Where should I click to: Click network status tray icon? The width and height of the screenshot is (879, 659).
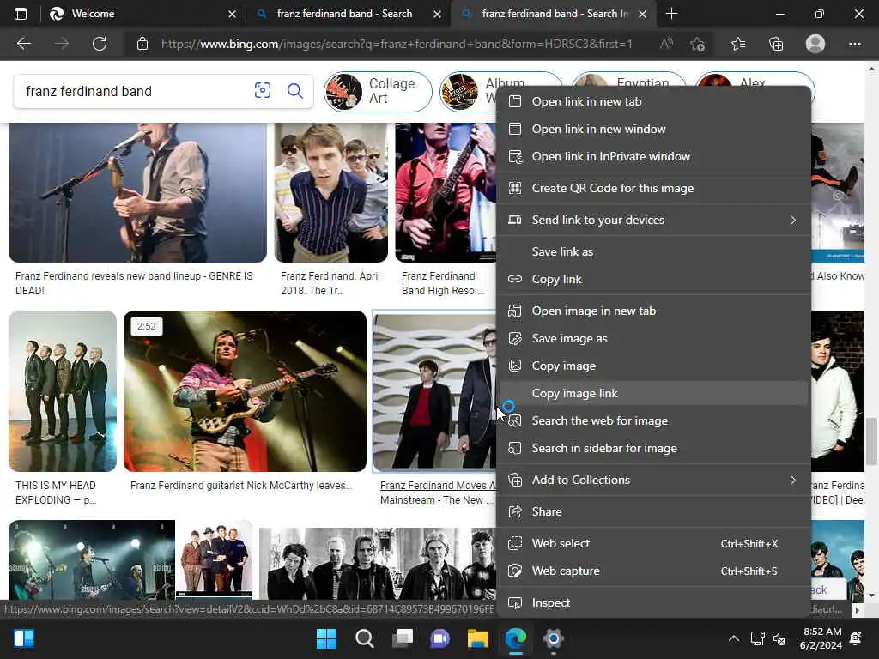click(757, 638)
